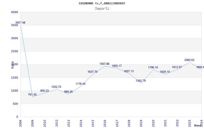Click x-axis year 2018
This screenshot has width=204, height=128.
coord(129,123)
